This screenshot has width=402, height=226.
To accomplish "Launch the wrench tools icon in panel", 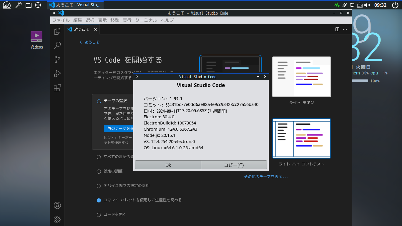I will [18, 5].
